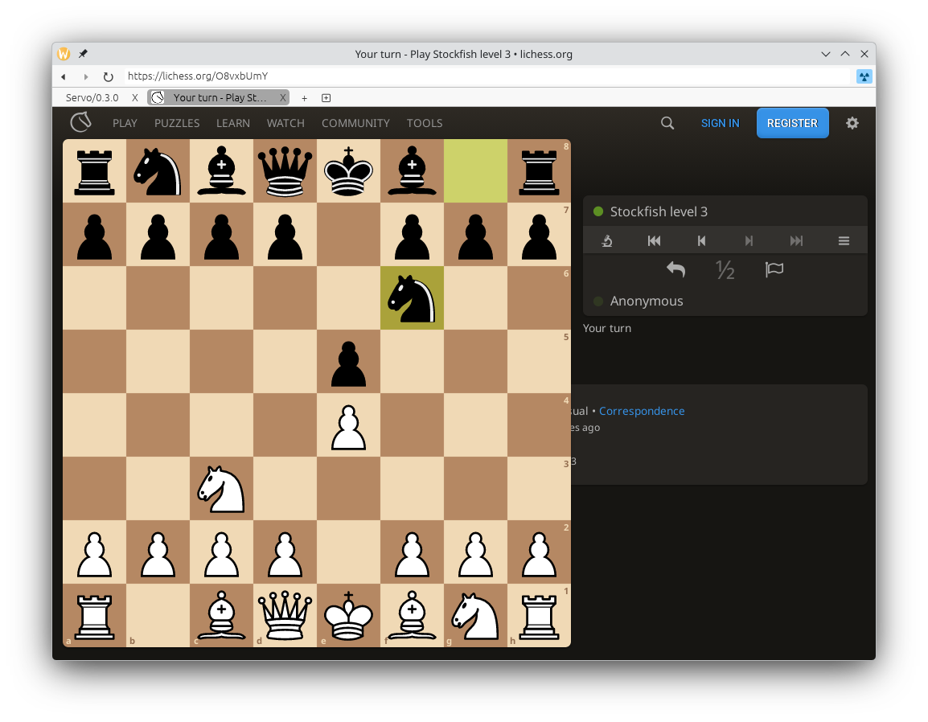This screenshot has height=722, width=928.
Task: Go to the next move
Action: click(x=749, y=241)
